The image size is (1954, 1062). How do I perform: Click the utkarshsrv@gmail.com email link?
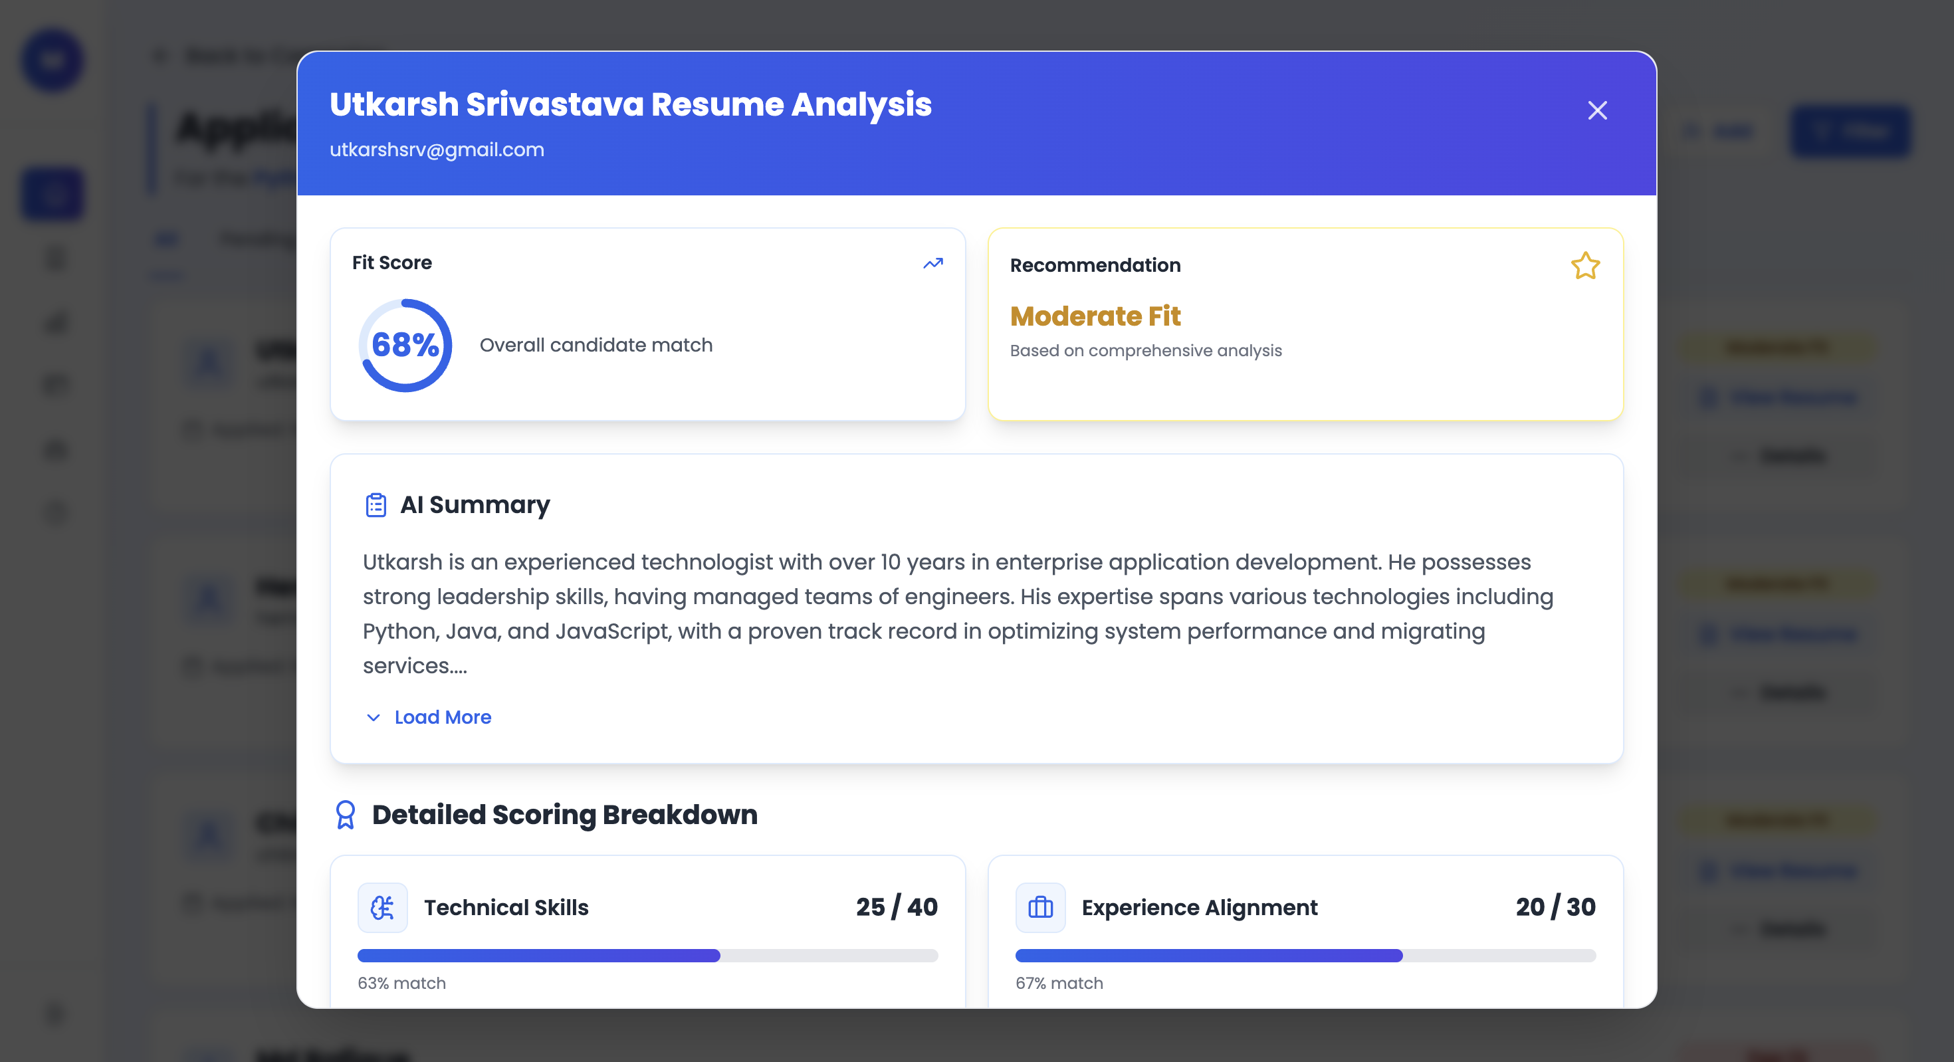tap(437, 150)
